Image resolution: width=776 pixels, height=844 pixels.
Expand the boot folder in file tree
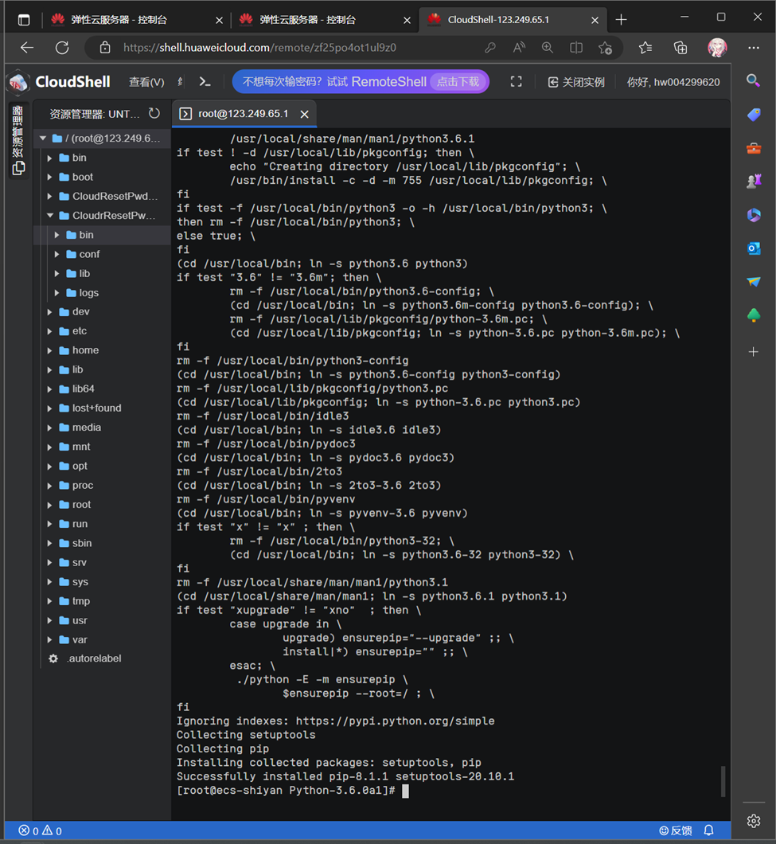click(x=50, y=177)
